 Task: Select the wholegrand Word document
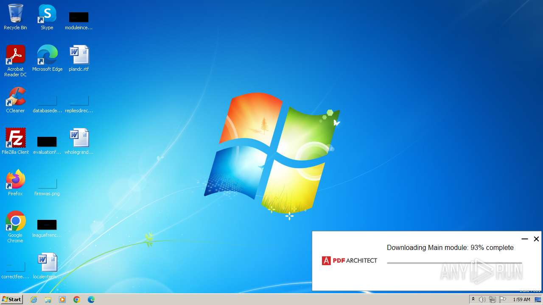(79, 141)
